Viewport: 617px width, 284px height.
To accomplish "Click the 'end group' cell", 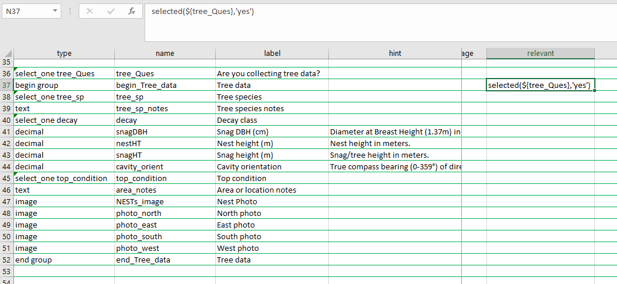I will click(x=64, y=260).
